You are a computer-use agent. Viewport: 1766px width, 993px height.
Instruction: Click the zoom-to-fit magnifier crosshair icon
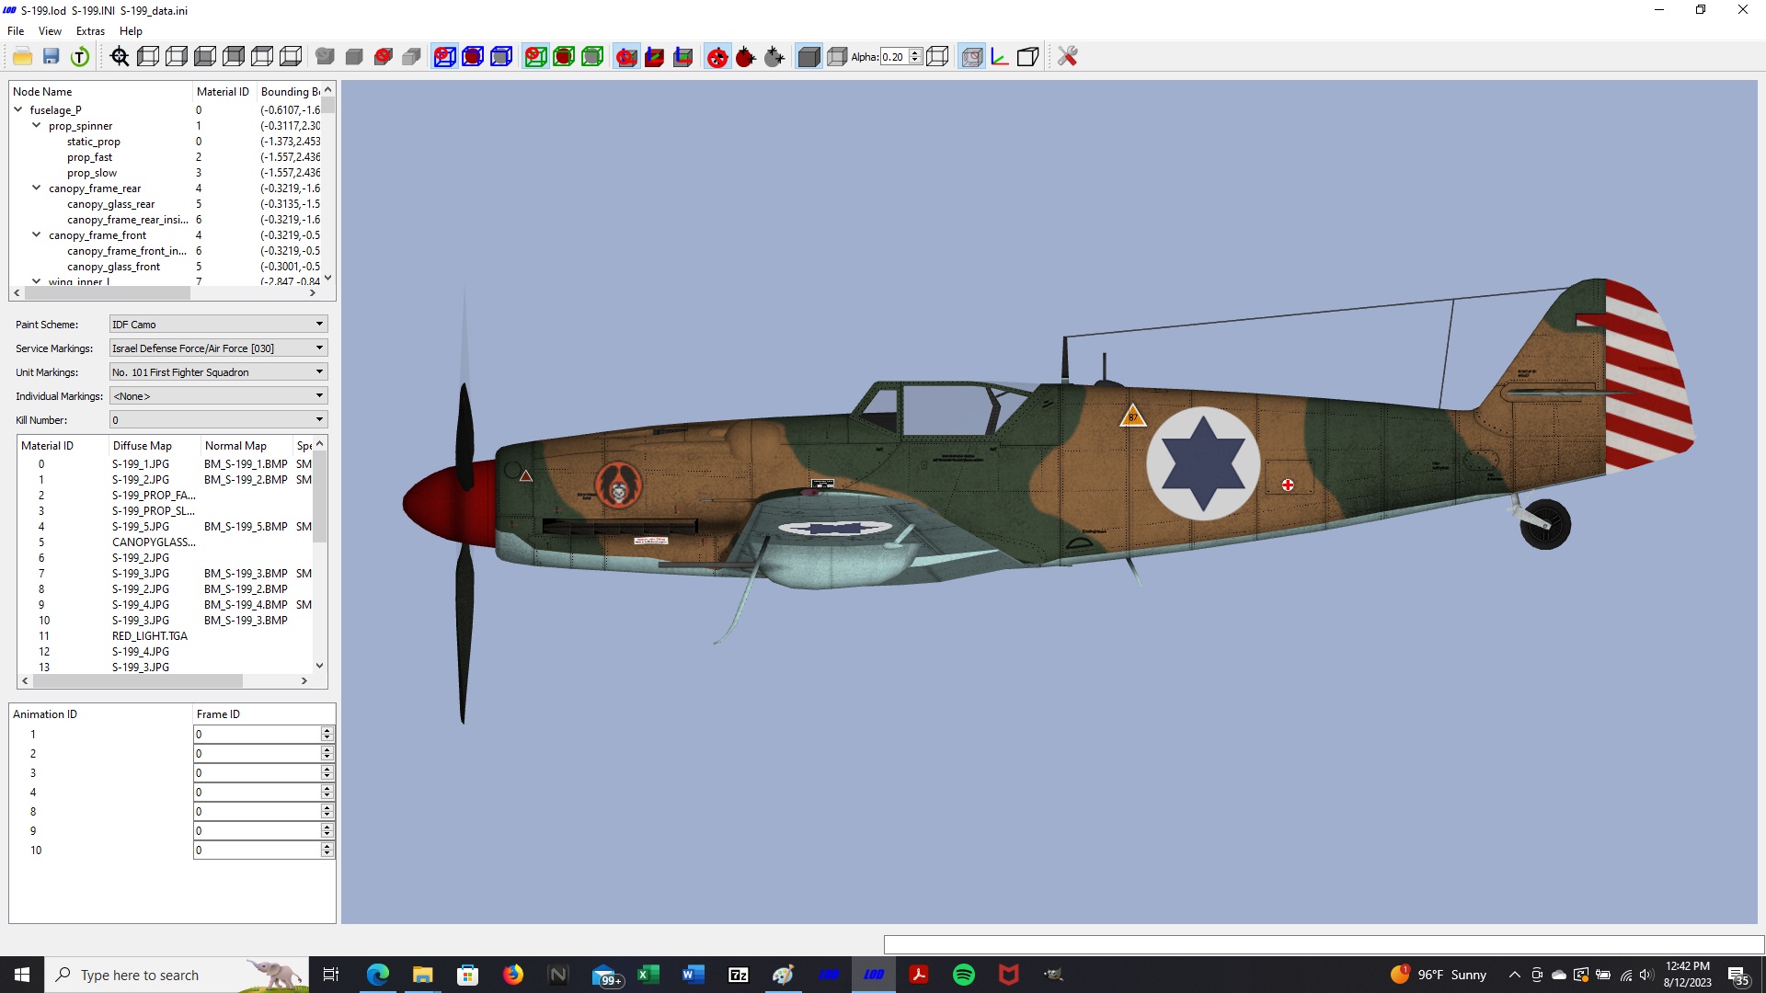120,57
